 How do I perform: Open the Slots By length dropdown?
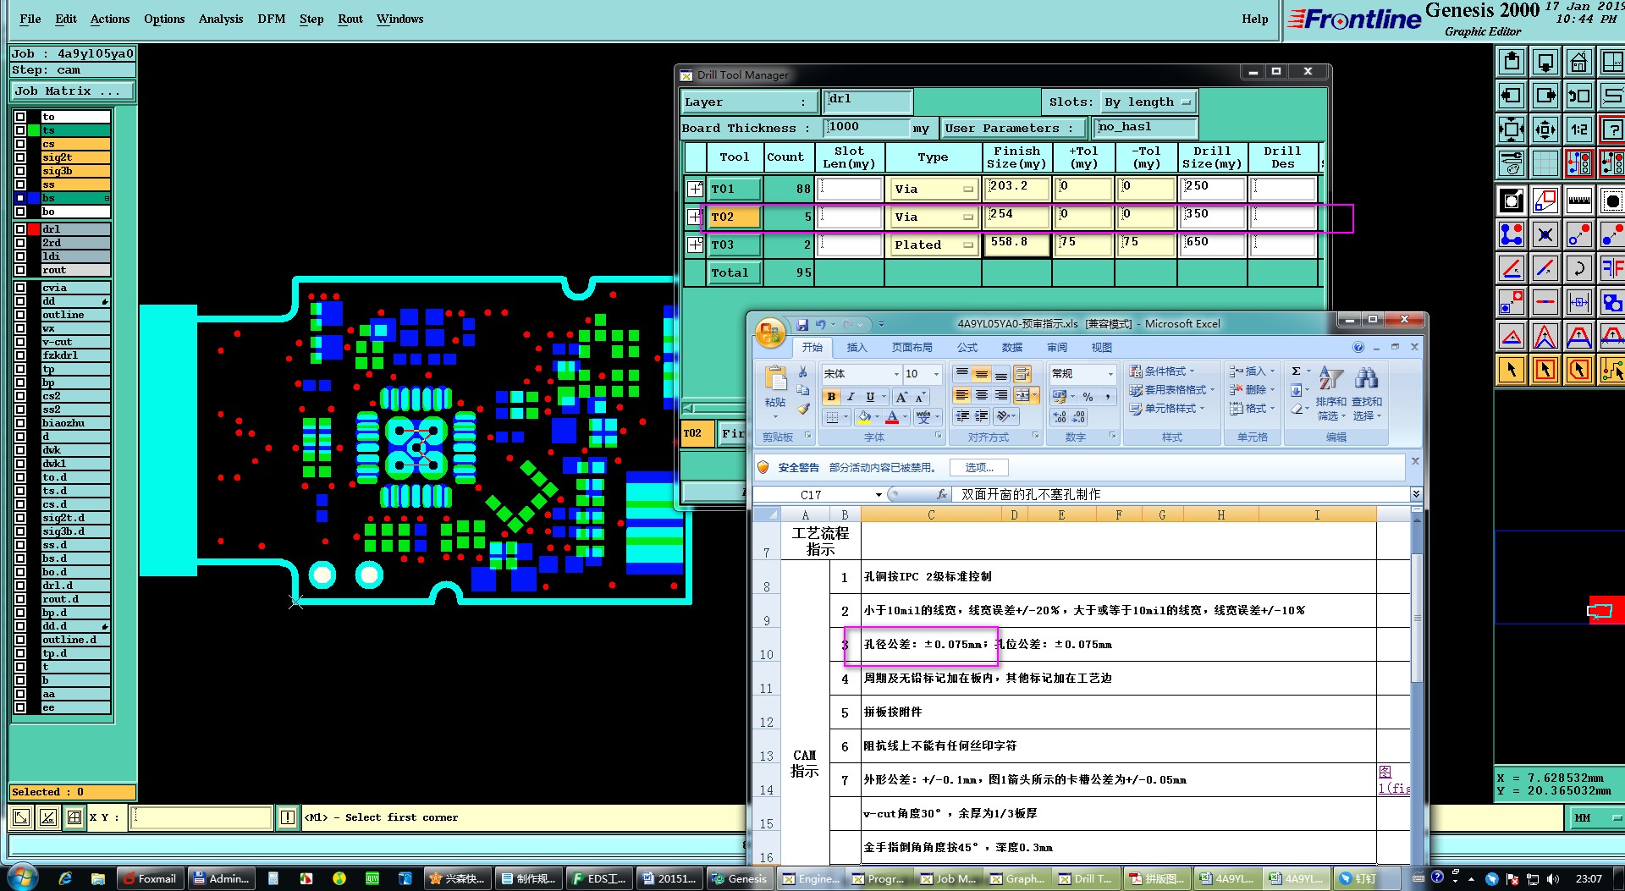point(1149,102)
